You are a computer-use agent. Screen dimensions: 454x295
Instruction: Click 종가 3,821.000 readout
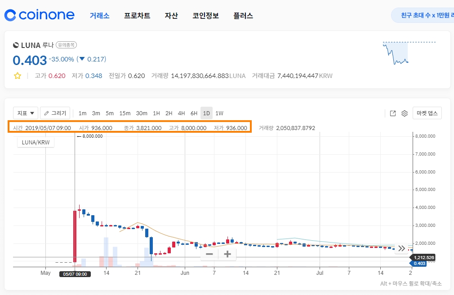pyautogui.click(x=143, y=128)
